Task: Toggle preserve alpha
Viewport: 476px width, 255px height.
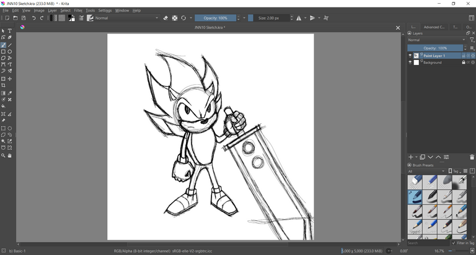Action: click(x=175, y=18)
